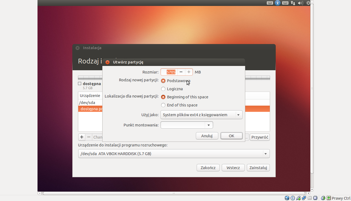Click the VirtualBox USB devices icon
This screenshot has width=351, height=201.
pos(298,198)
